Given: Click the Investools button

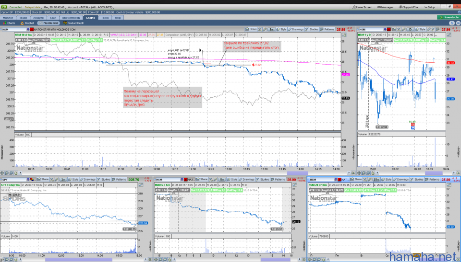Looking at the screenshot, I should [x=449, y=17].
